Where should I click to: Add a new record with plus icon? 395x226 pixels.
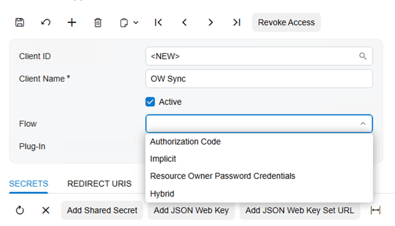point(72,22)
